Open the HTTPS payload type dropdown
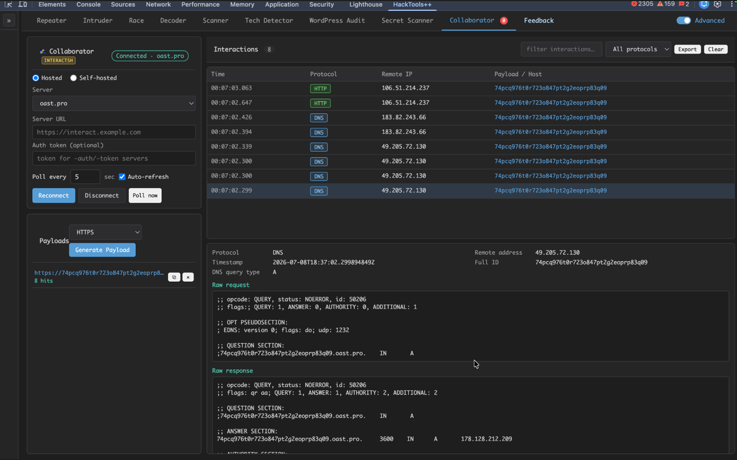Viewport: 737px width, 460px height. pyautogui.click(x=105, y=232)
